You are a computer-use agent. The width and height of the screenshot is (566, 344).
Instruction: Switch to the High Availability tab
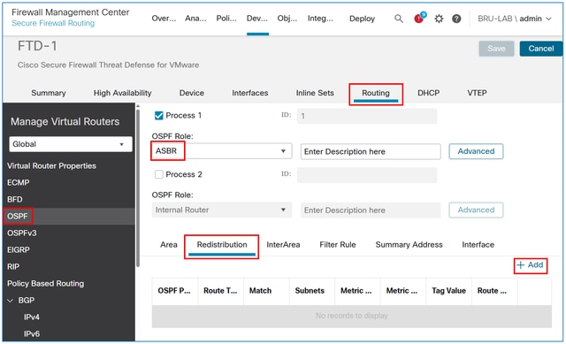click(x=122, y=93)
